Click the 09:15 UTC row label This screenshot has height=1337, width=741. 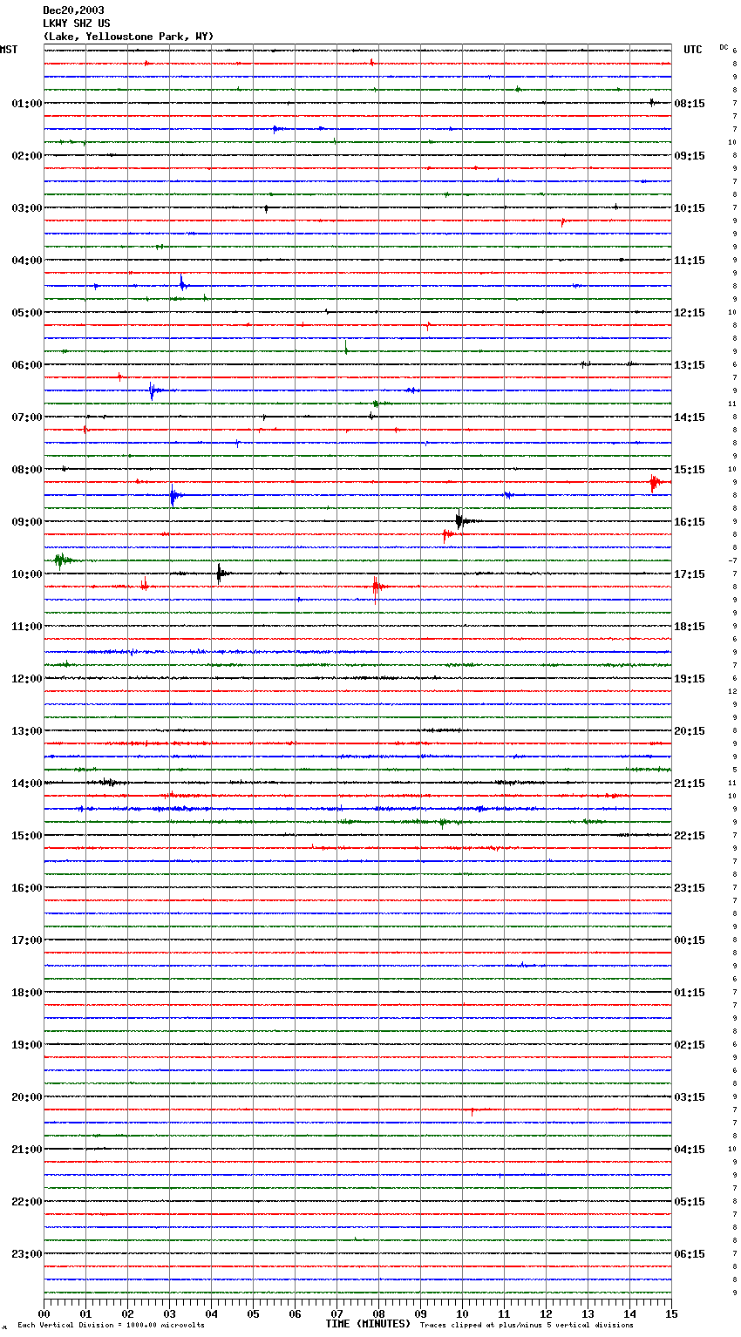point(690,156)
